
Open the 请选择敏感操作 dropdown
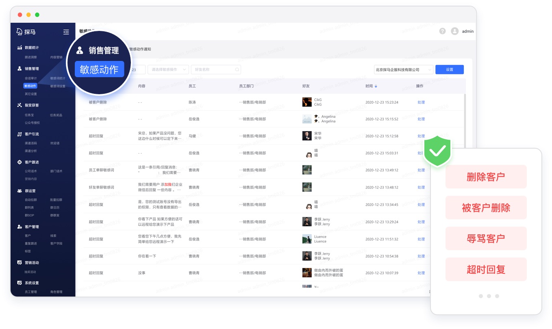tap(168, 69)
